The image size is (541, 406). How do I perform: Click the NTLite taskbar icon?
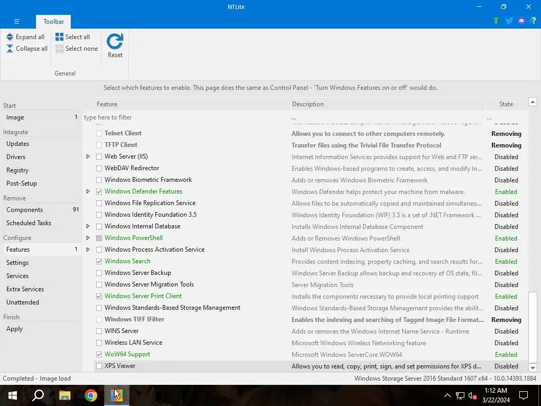click(x=117, y=395)
